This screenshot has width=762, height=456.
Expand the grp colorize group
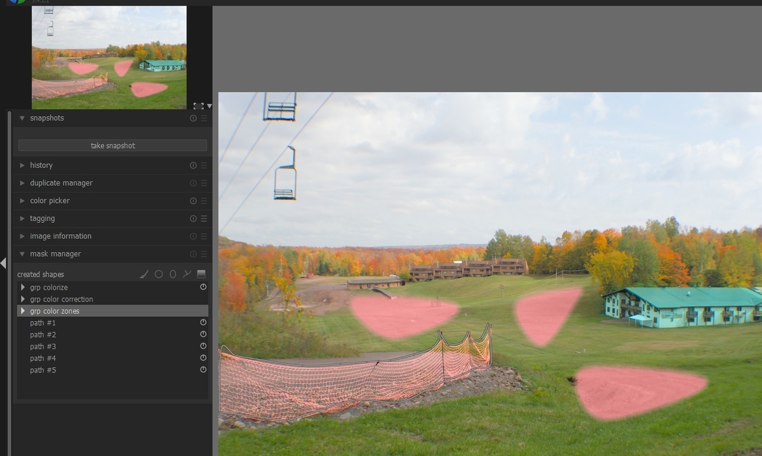(x=23, y=287)
